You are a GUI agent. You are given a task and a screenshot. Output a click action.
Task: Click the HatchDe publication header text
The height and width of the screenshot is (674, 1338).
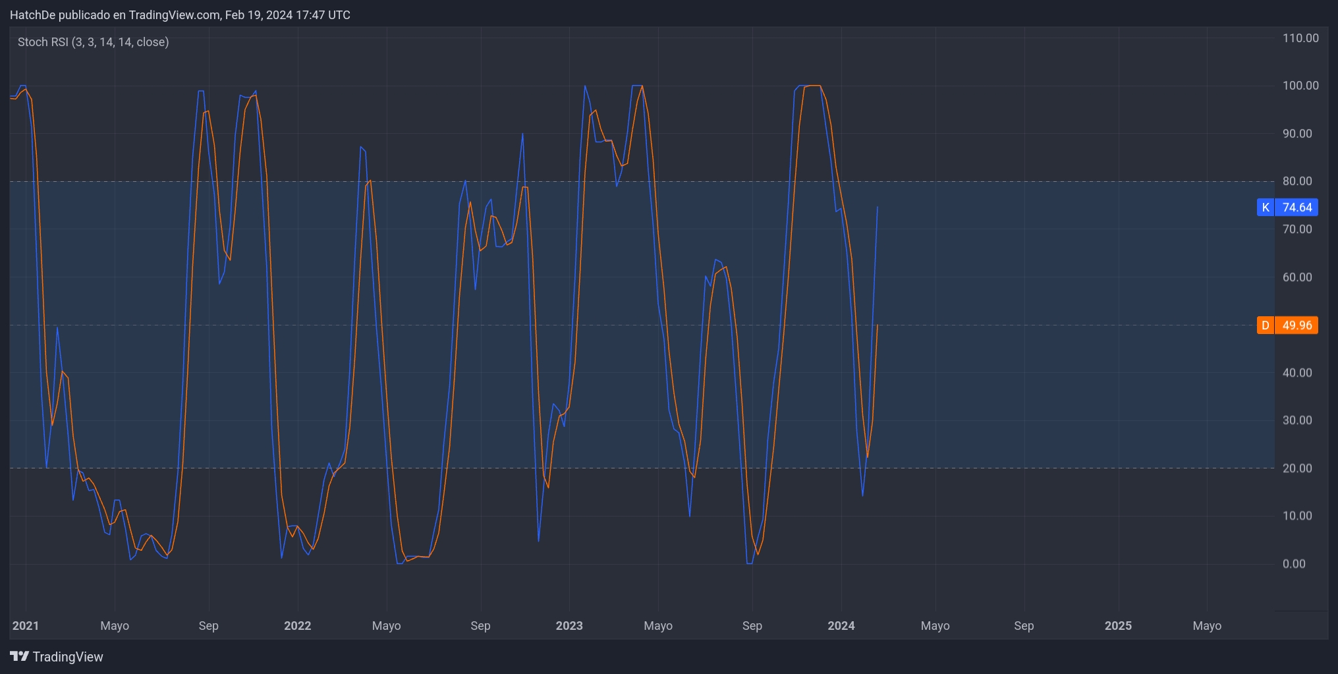point(180,15)
